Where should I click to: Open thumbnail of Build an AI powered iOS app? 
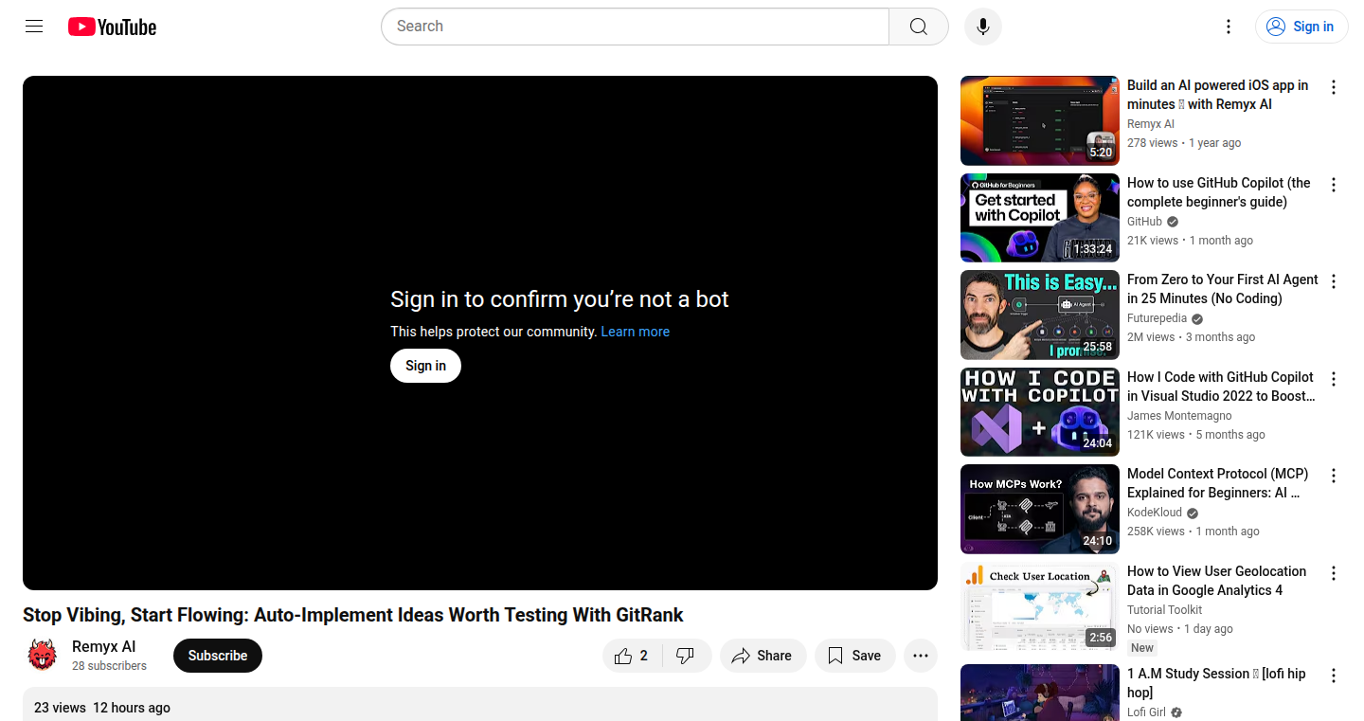point(1040,120)
